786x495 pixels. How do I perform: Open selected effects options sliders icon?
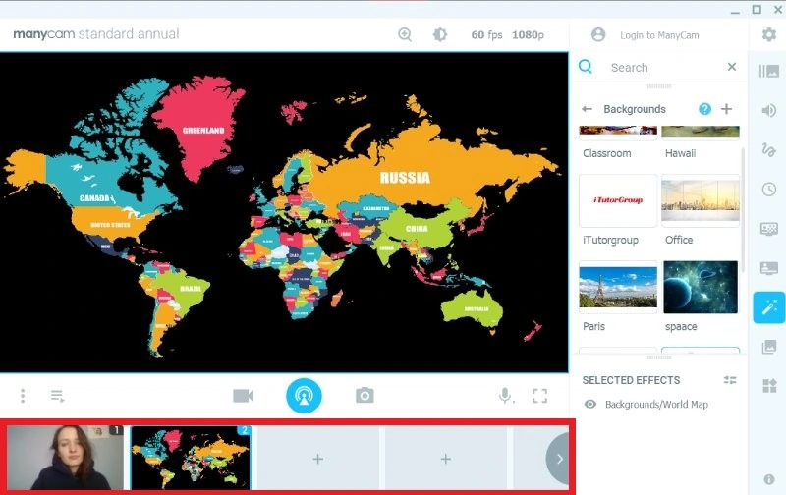(730, 380)
